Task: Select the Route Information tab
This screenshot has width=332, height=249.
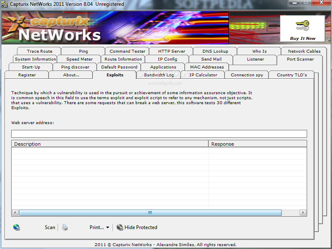Action: (123, 59)
